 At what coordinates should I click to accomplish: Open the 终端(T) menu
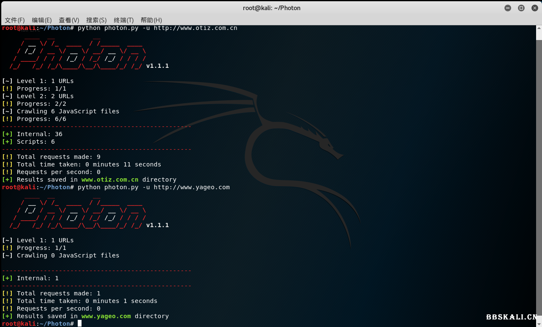tap(123, 20)
